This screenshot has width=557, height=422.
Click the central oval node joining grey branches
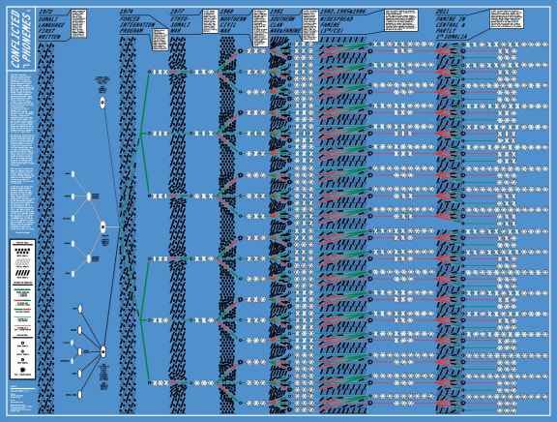[x=103, y=227]
